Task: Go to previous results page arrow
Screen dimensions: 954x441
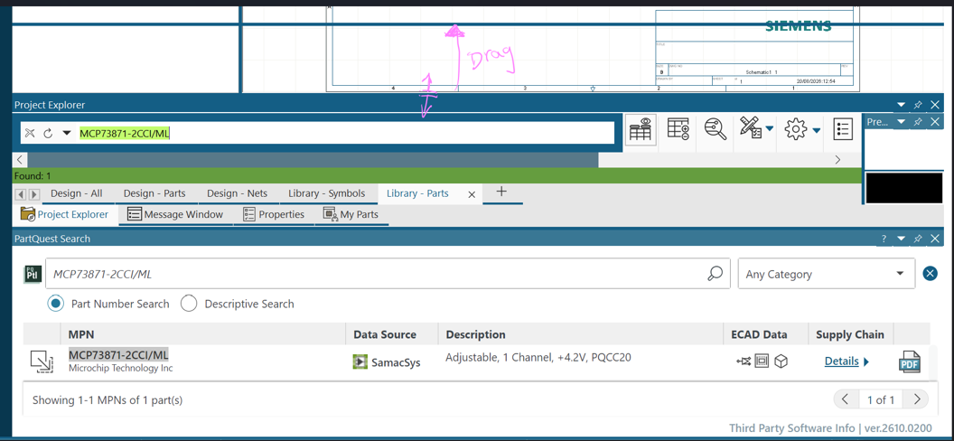Action: (845, 399)
